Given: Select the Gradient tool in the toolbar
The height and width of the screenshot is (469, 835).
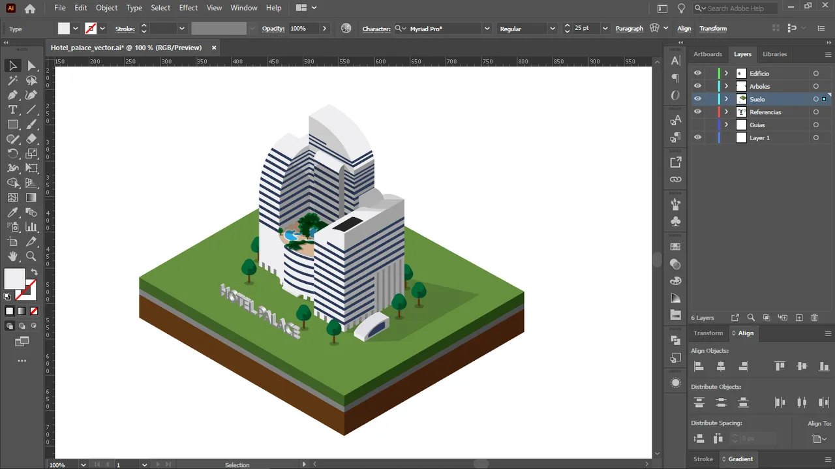Looking at the screenshot, I should (31, 198).
